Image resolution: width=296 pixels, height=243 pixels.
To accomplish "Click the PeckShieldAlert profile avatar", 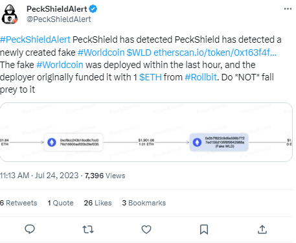I will pyautogui.click(x=10, y=14).
